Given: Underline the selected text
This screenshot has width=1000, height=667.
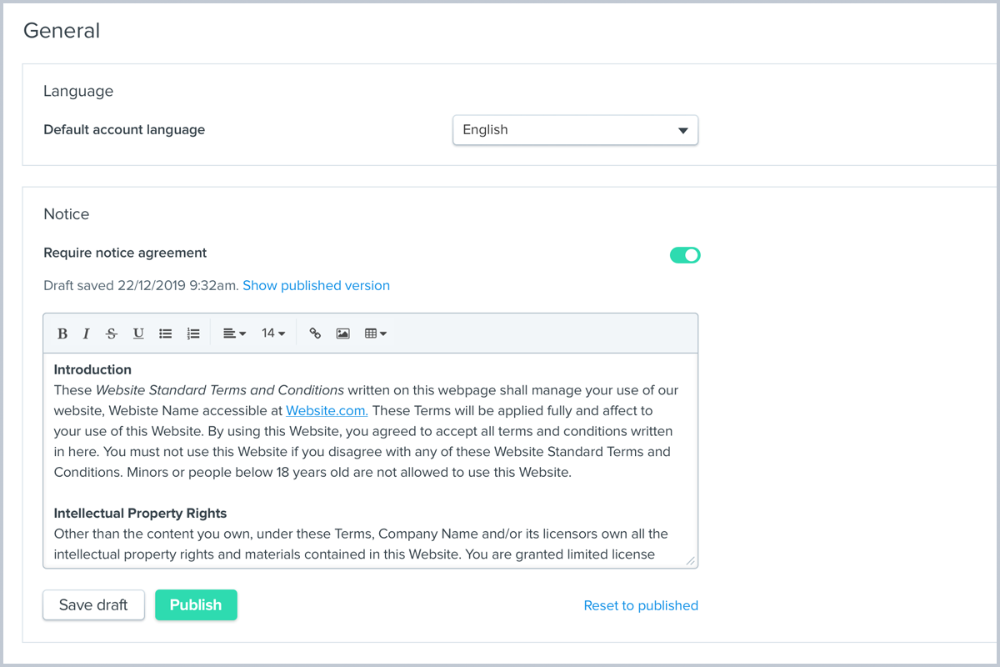Looking at the screenshot, I should [138, 333].
